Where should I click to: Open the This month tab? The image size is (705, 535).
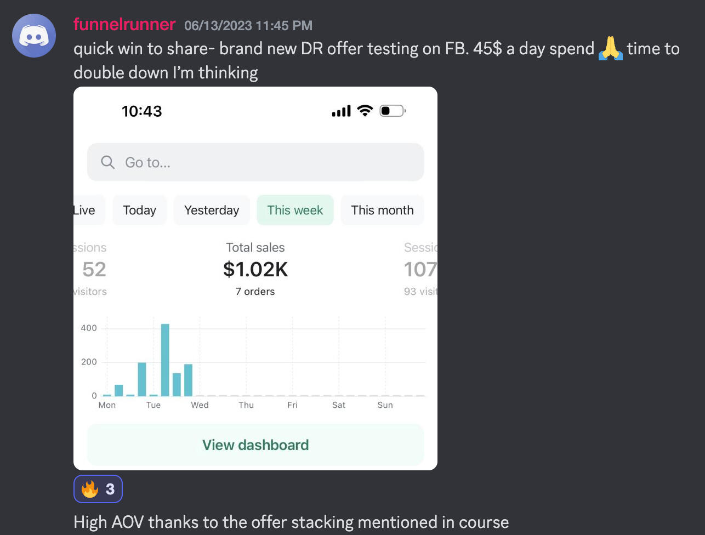(382, 210)
